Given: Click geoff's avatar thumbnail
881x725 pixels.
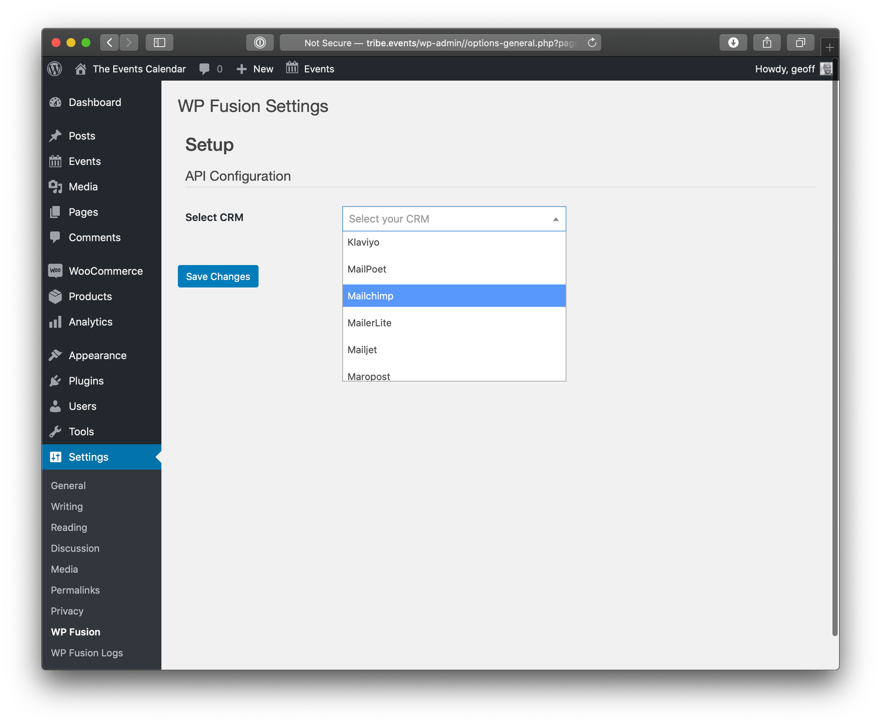Looking at the screenshot, I should coord(826,69).
